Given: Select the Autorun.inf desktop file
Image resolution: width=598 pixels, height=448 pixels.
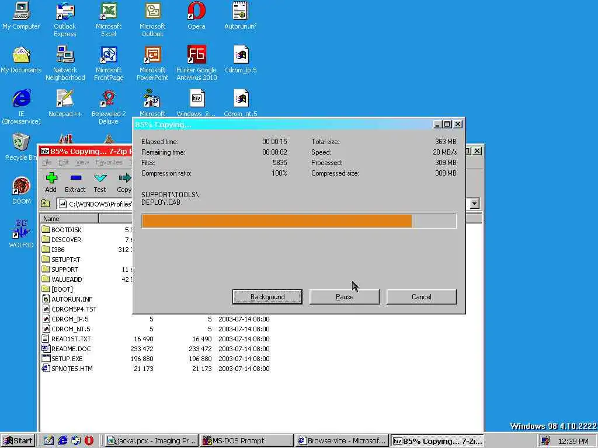Looking at the screenshot, I should click(x=240, y=16).
